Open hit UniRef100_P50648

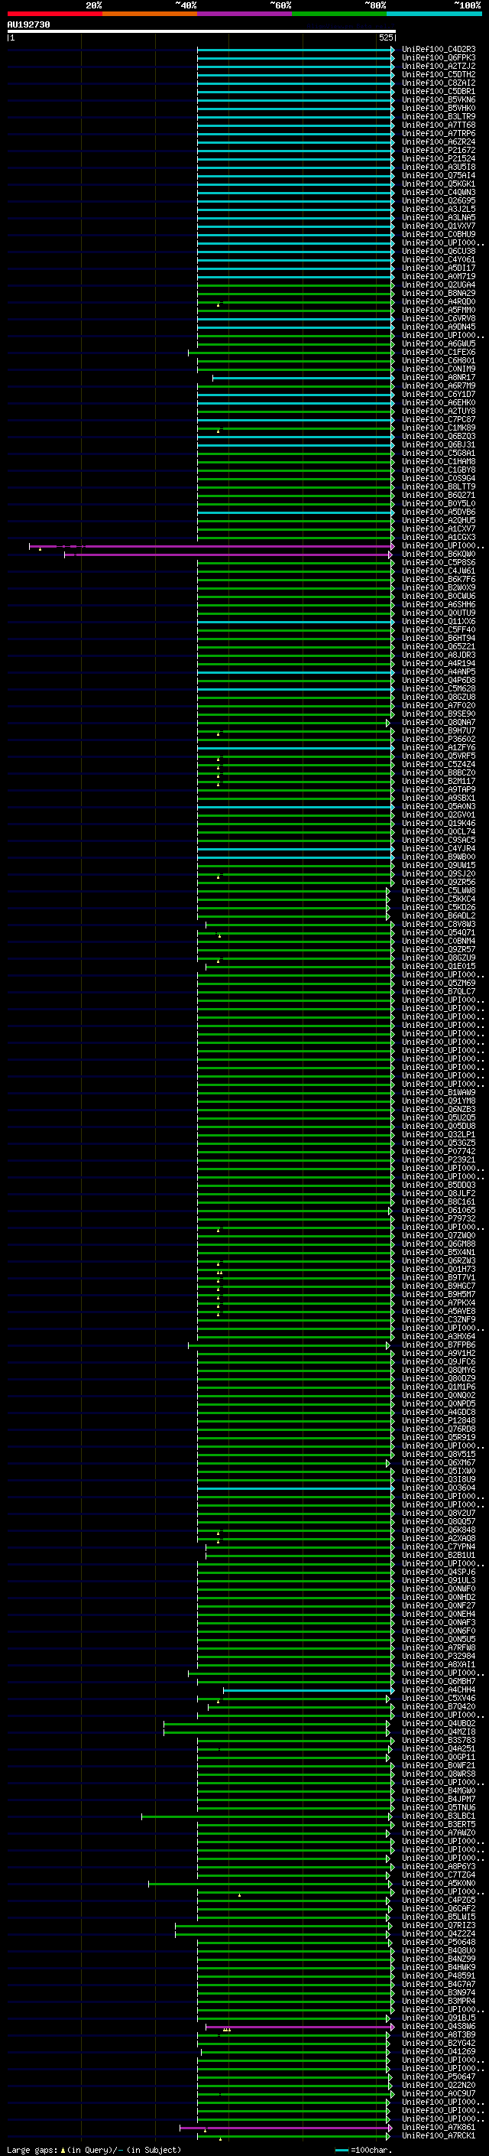[439, 1943]
